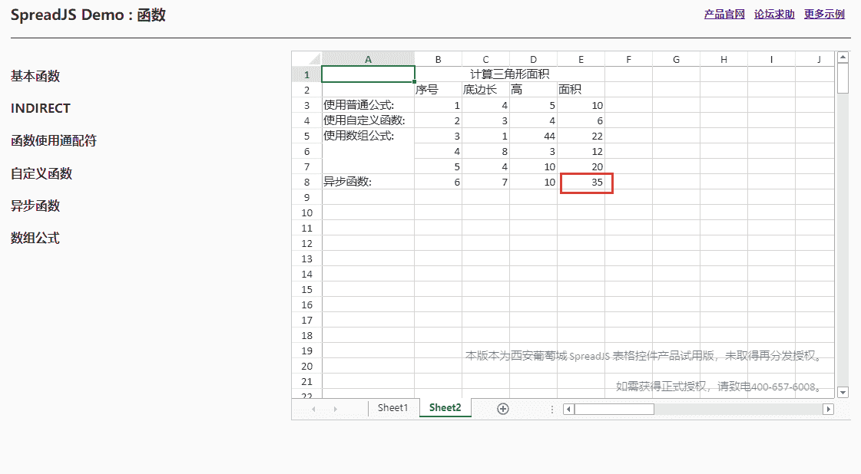The height and width of the screenshot is (474, 861).
Task: Select column H header
Action: (724, 59)
